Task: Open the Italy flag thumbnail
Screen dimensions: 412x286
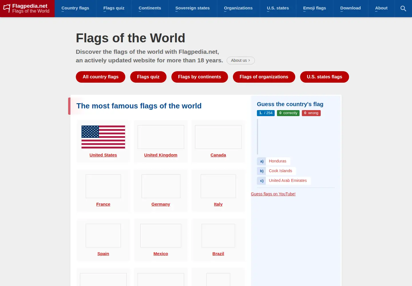Action: pos(218,186)
